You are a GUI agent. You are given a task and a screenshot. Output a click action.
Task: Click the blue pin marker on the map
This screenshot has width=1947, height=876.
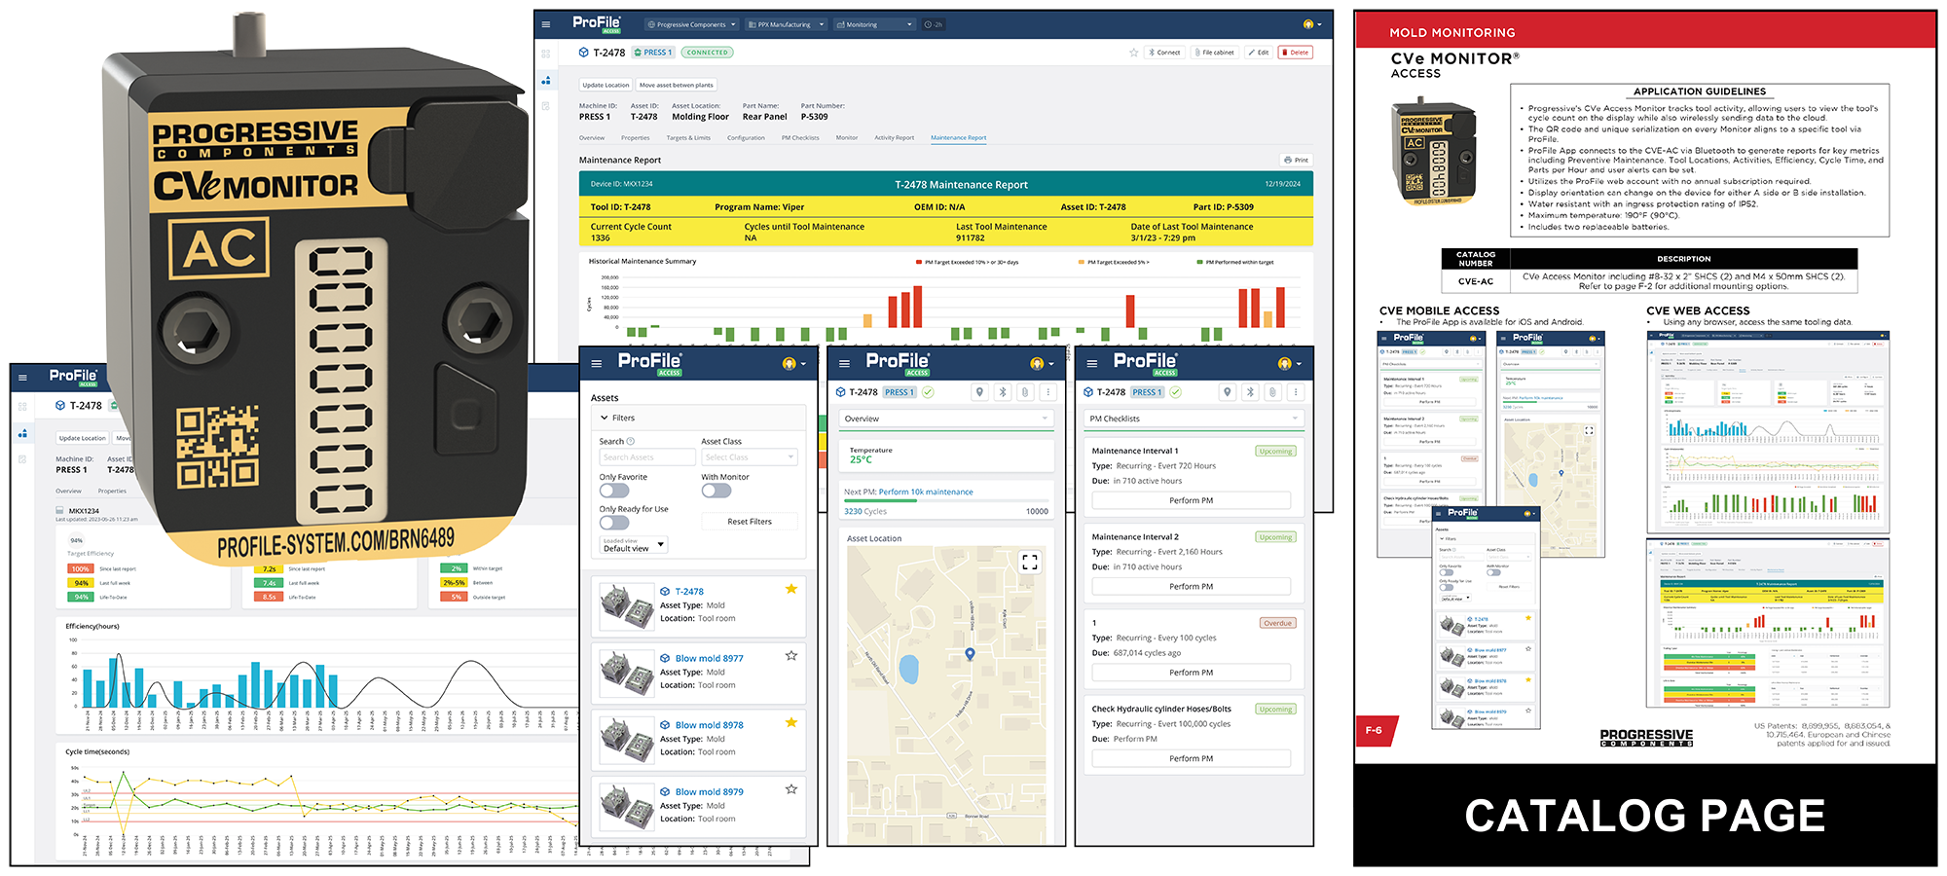coord(970,654)
